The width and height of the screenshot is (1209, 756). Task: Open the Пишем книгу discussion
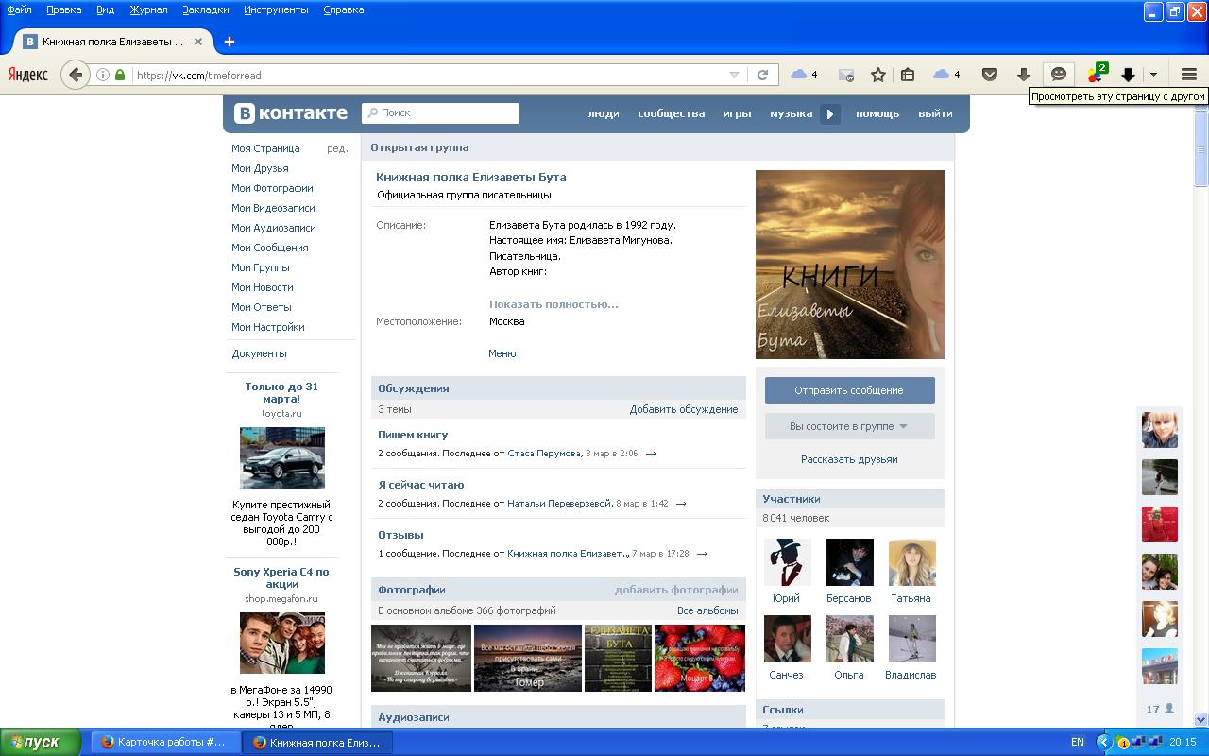click(413, 435)
